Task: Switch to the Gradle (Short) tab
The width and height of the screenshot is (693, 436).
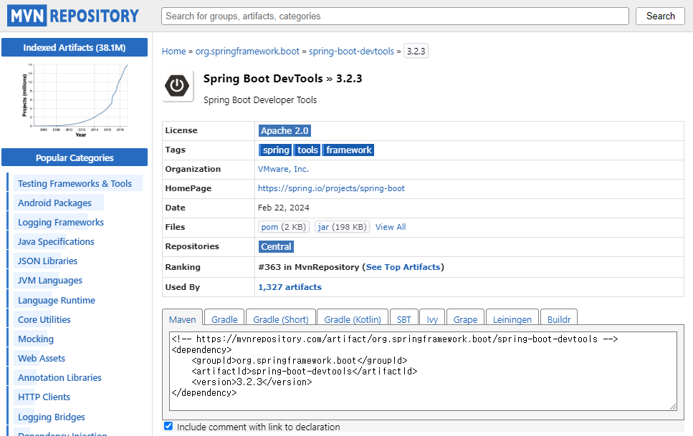Action: 281,319
